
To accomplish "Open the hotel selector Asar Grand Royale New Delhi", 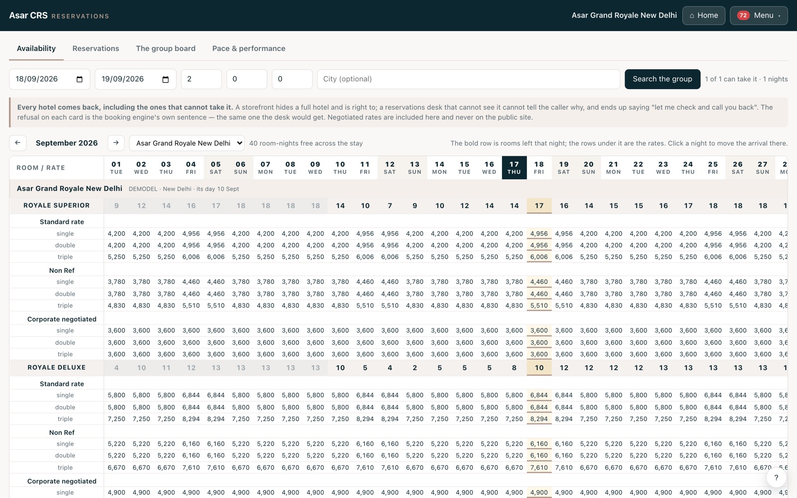I will point(187,143).
